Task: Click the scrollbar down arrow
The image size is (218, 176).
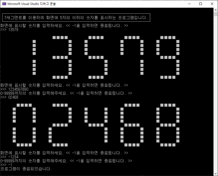Action: (215, 173)
